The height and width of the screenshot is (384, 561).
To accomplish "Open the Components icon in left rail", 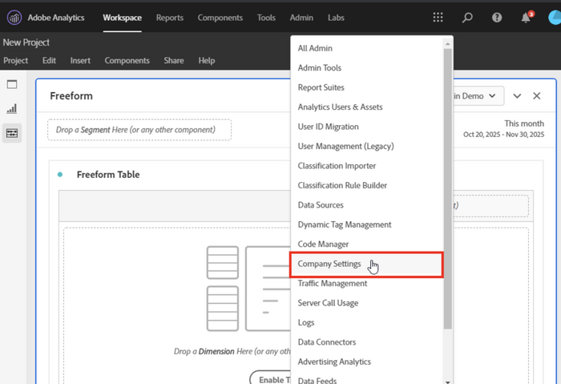I will (x=12, y=133).
